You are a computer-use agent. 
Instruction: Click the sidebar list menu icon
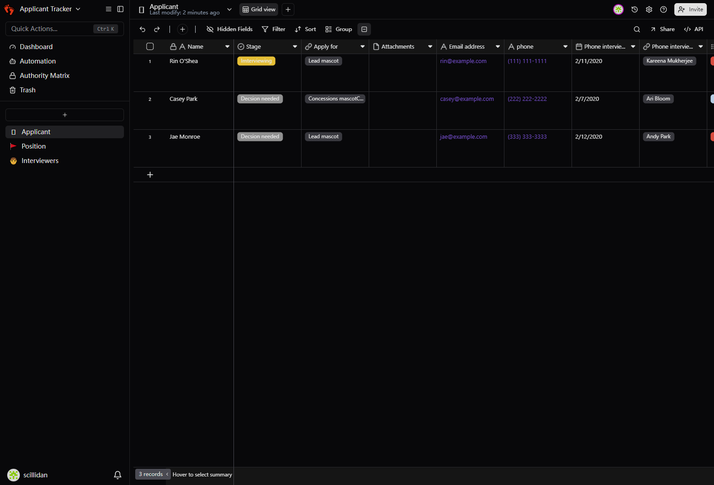pyautogui.click(x=109, y=9)
